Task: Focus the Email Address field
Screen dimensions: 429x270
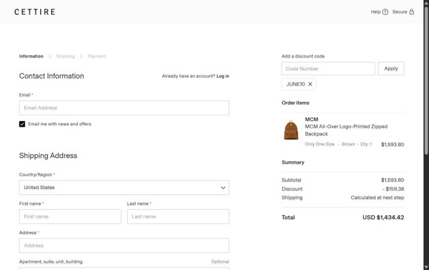Action: point(124,108)
